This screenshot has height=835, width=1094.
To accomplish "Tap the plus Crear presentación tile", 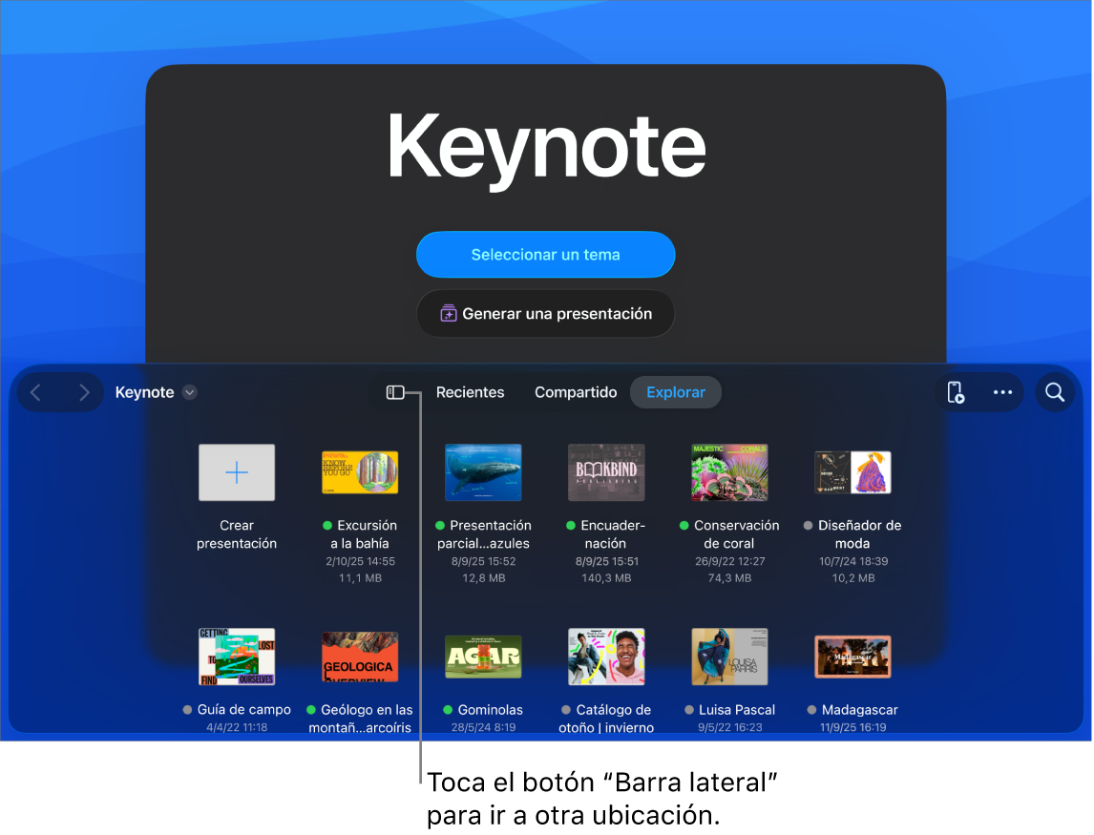I will (237, 472).
